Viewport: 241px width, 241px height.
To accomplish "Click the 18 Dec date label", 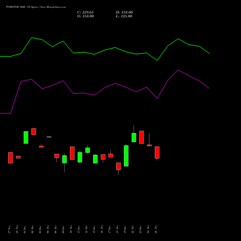I will click(117, 229).
